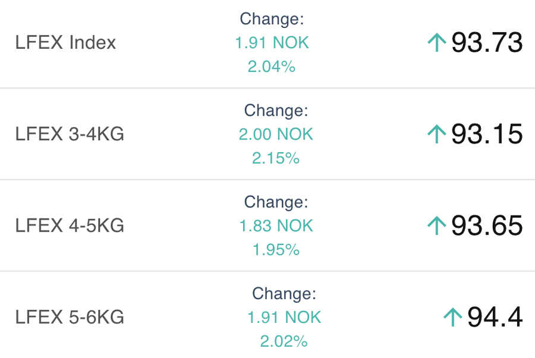Click the 2.15% change percentage

tap(276, 158)
